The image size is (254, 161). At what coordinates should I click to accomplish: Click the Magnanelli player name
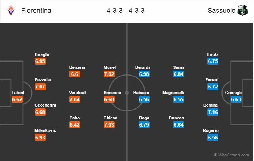(173, 93)
